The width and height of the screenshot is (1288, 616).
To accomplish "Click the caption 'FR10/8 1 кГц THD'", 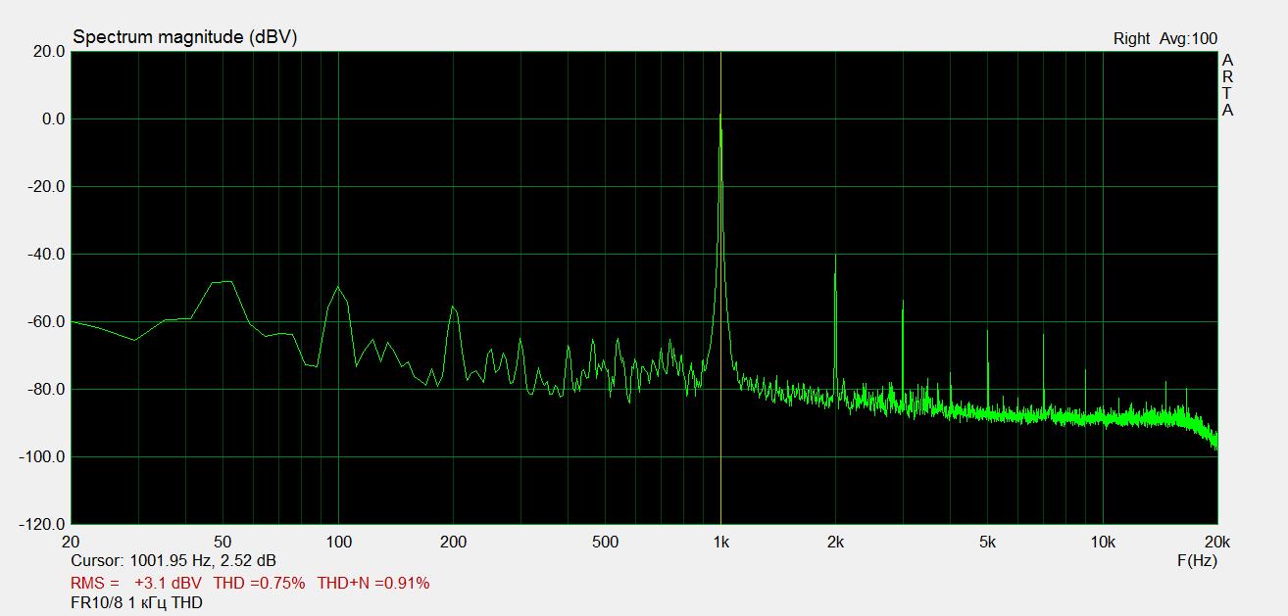I will [x=137, y=603].
